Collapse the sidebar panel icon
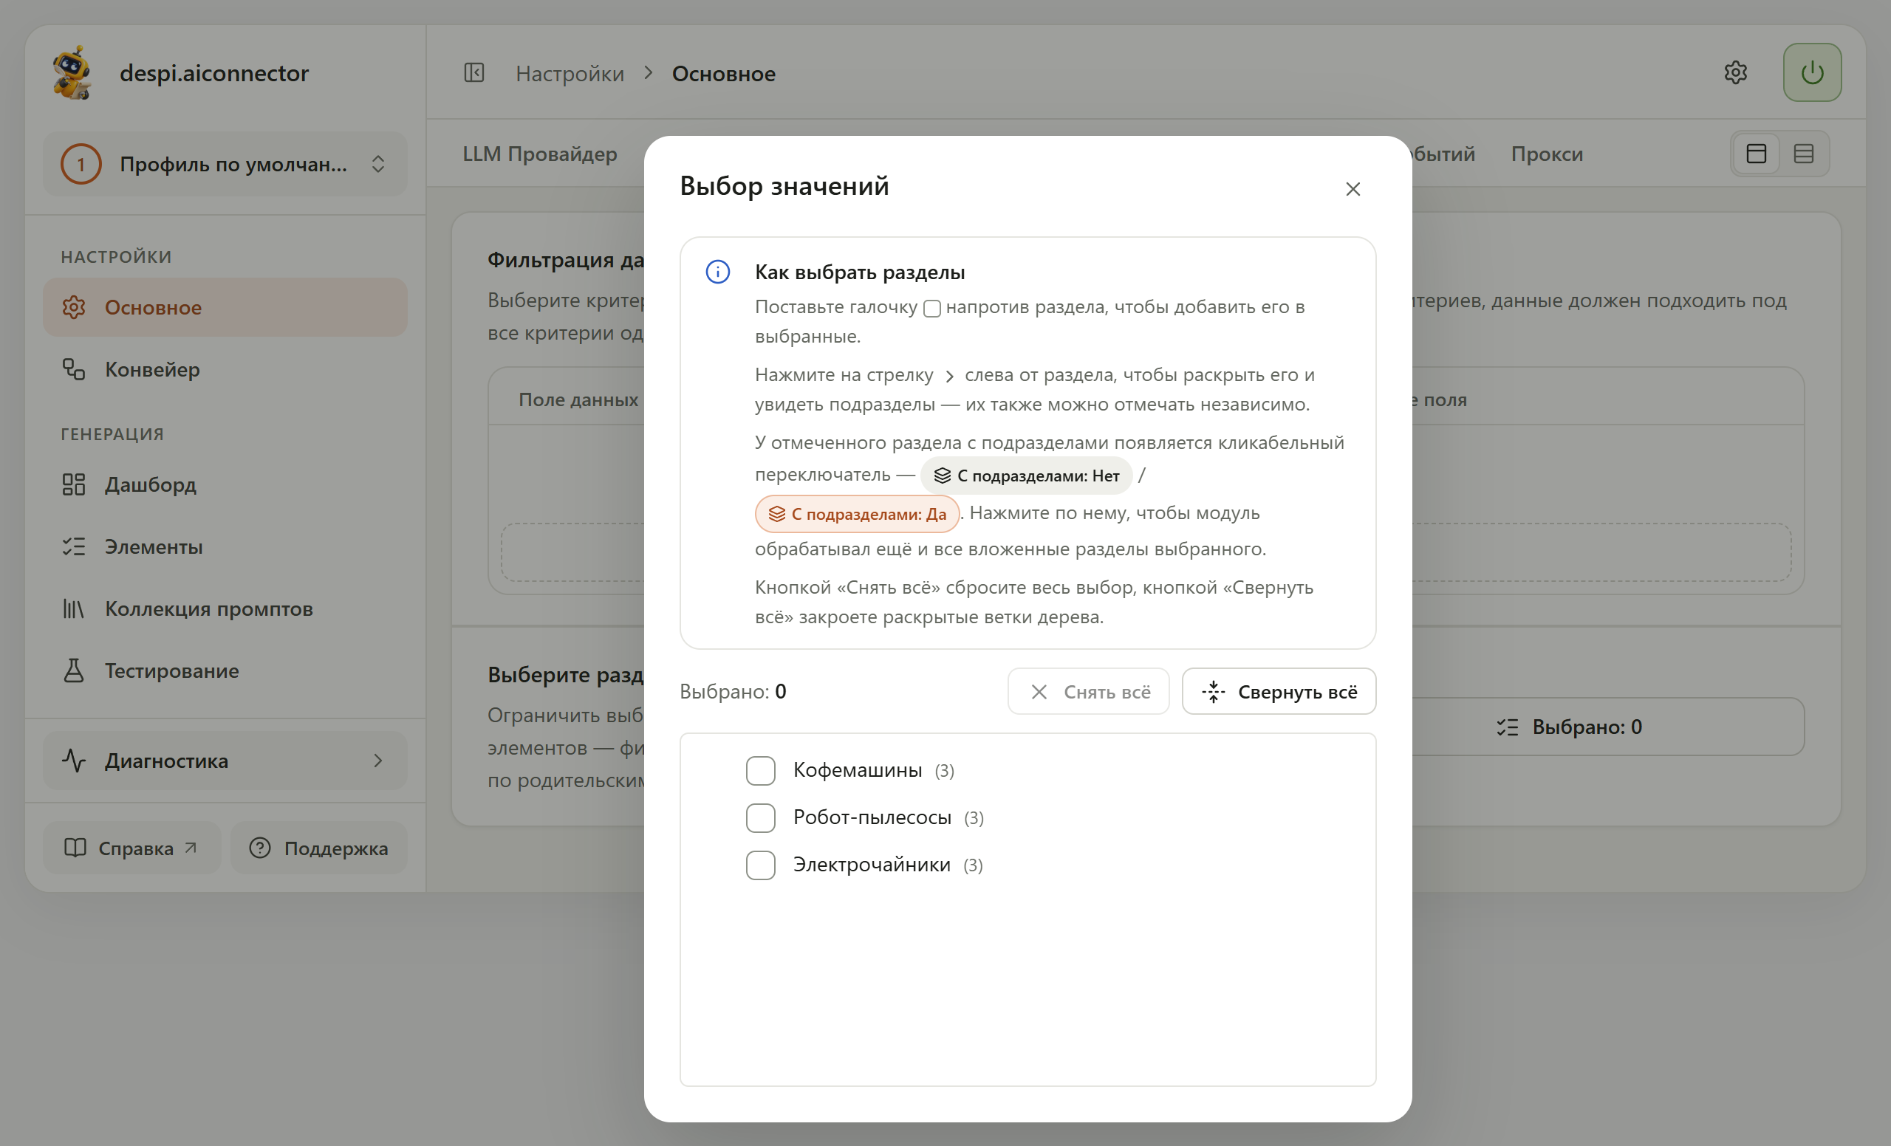 (x=474, y=73)
